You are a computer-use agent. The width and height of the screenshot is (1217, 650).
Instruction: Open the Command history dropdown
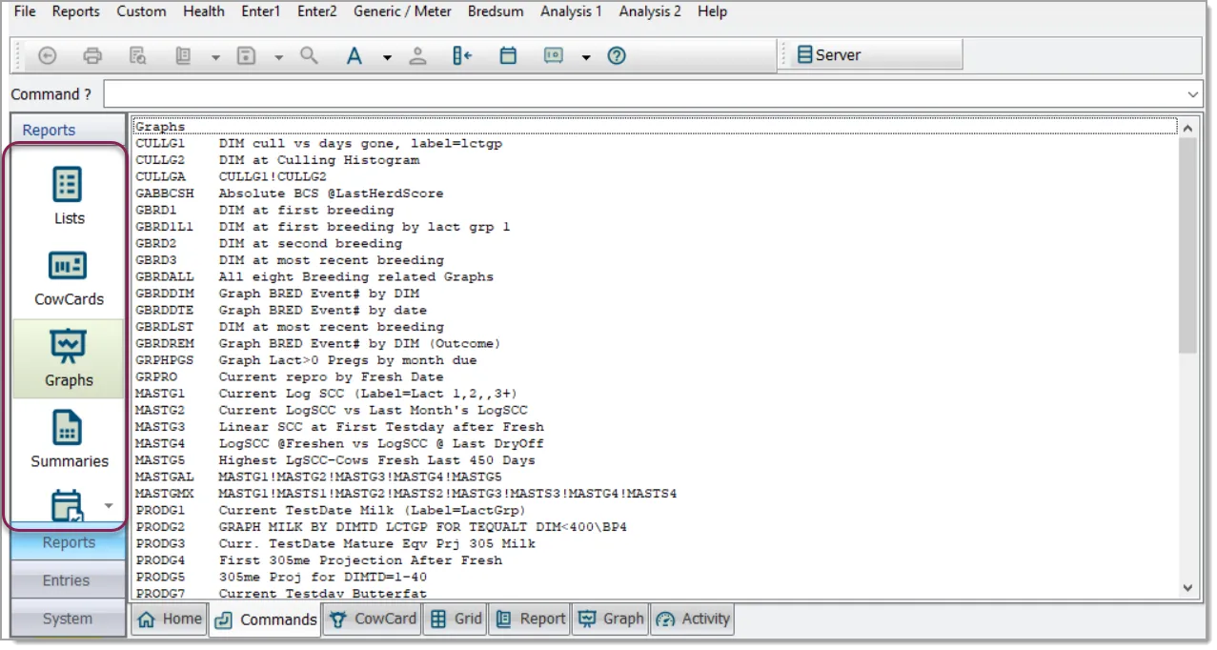click(x=1194, y=94)
